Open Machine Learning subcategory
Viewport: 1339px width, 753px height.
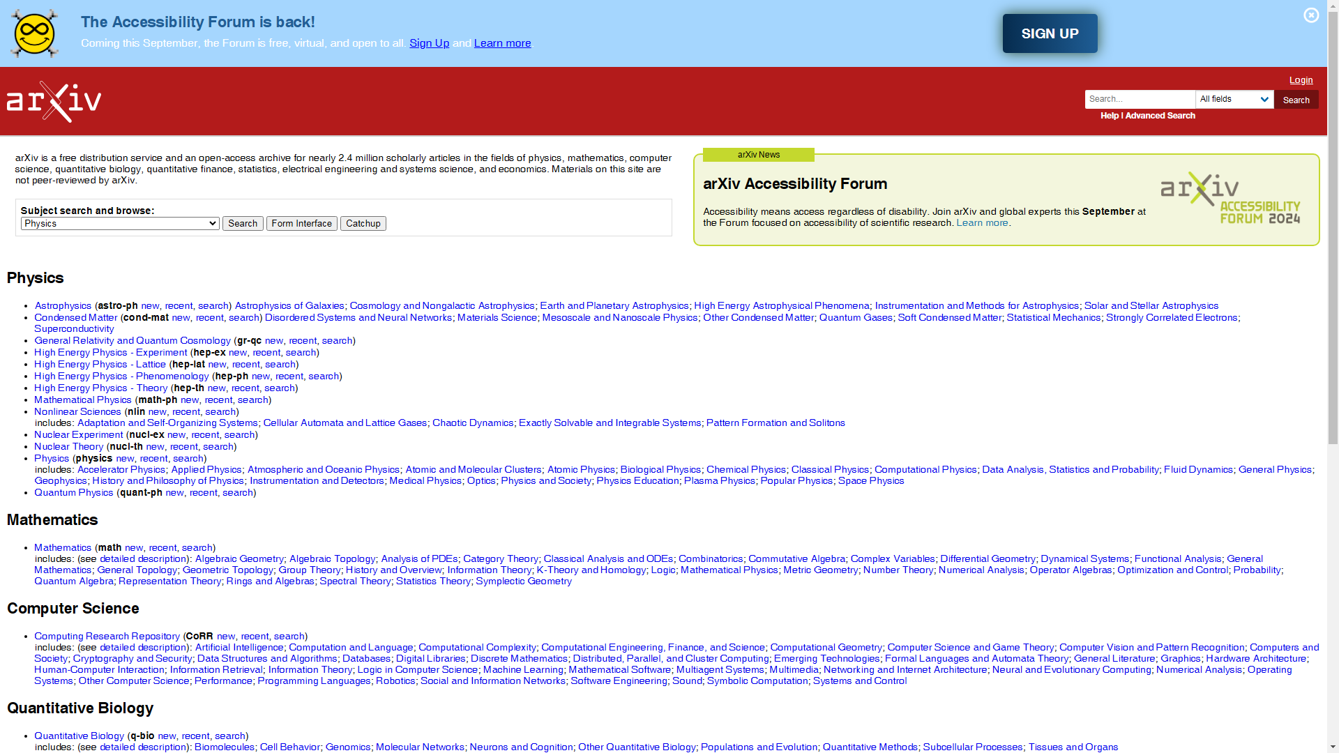[523, 670]
